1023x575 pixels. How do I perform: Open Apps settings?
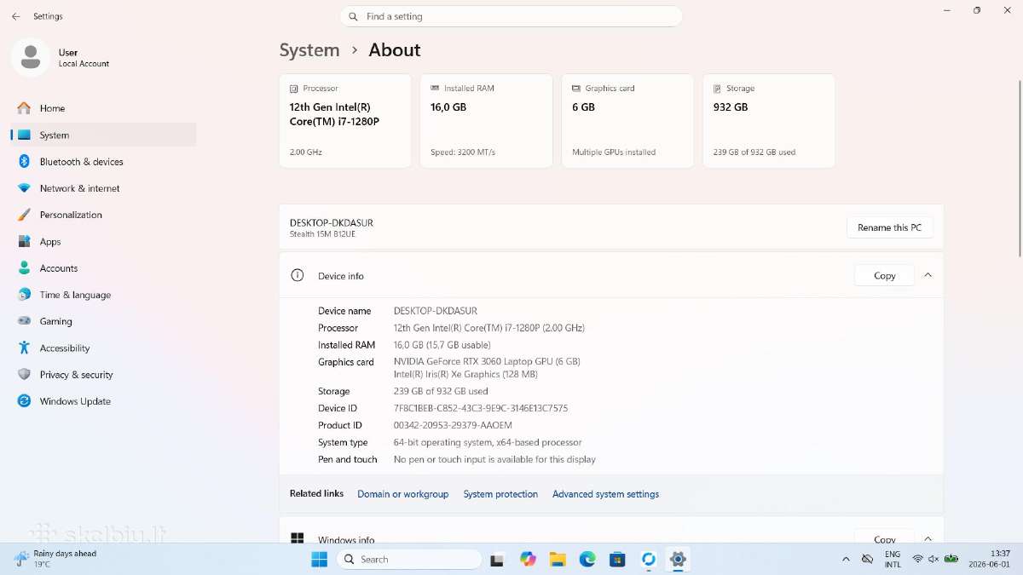coord(50,242)
